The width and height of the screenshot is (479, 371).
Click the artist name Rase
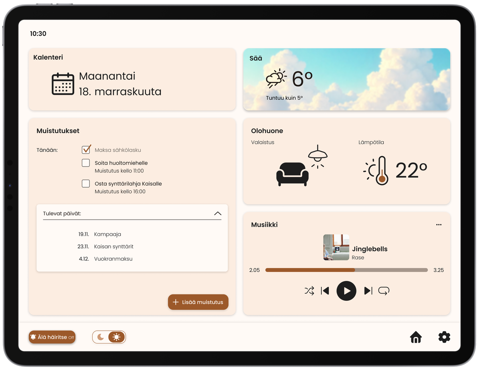coord(358,258)
